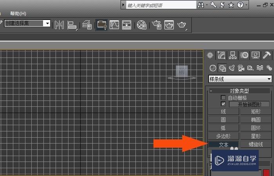Switch to the Utilities hammer tab
This screenshot has width=274, height=176.
point(267,55)
